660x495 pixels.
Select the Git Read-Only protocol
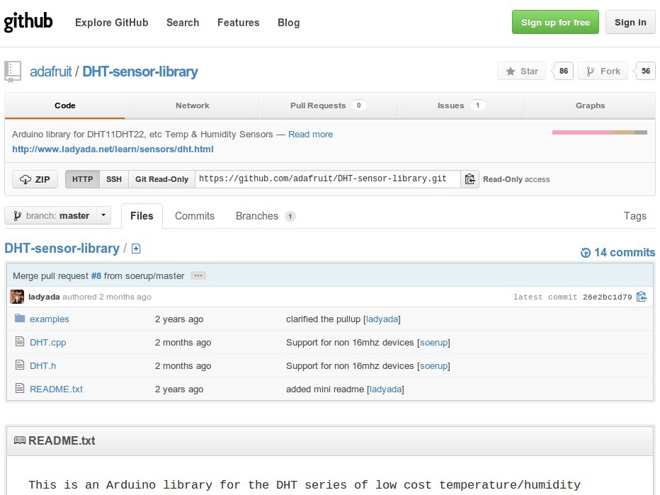point(161,179)
